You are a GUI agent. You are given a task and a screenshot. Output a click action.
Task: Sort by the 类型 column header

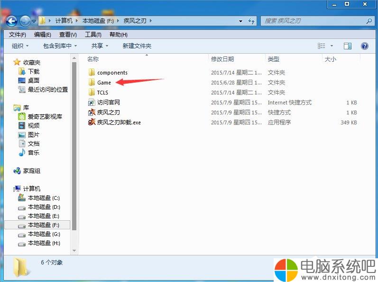(x=273, y=59)
